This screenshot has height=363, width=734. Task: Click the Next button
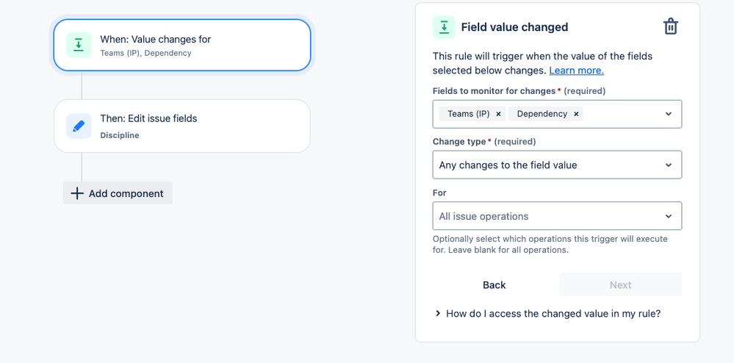(x=620, y=285)
